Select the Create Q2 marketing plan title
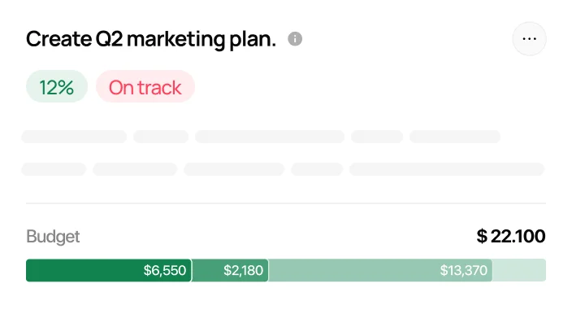 (x=151, y=39)
